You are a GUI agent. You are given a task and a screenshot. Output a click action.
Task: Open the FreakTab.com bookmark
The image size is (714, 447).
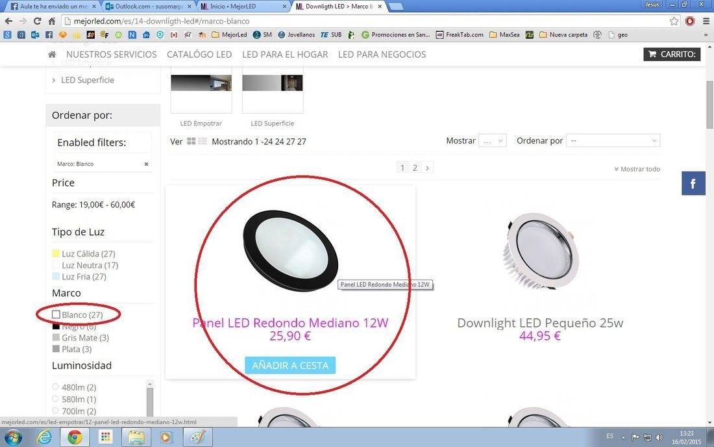tap(460, 34)
